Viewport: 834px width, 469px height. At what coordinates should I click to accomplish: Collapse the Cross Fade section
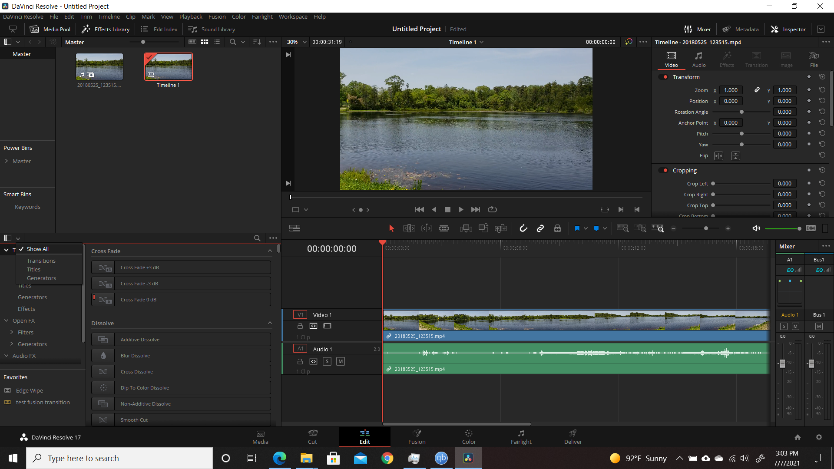(270, 251)
